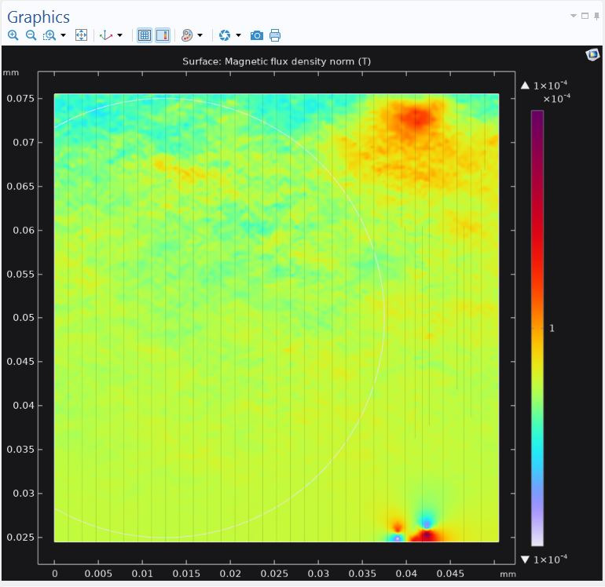Click the vertical color legend bar

537,327
